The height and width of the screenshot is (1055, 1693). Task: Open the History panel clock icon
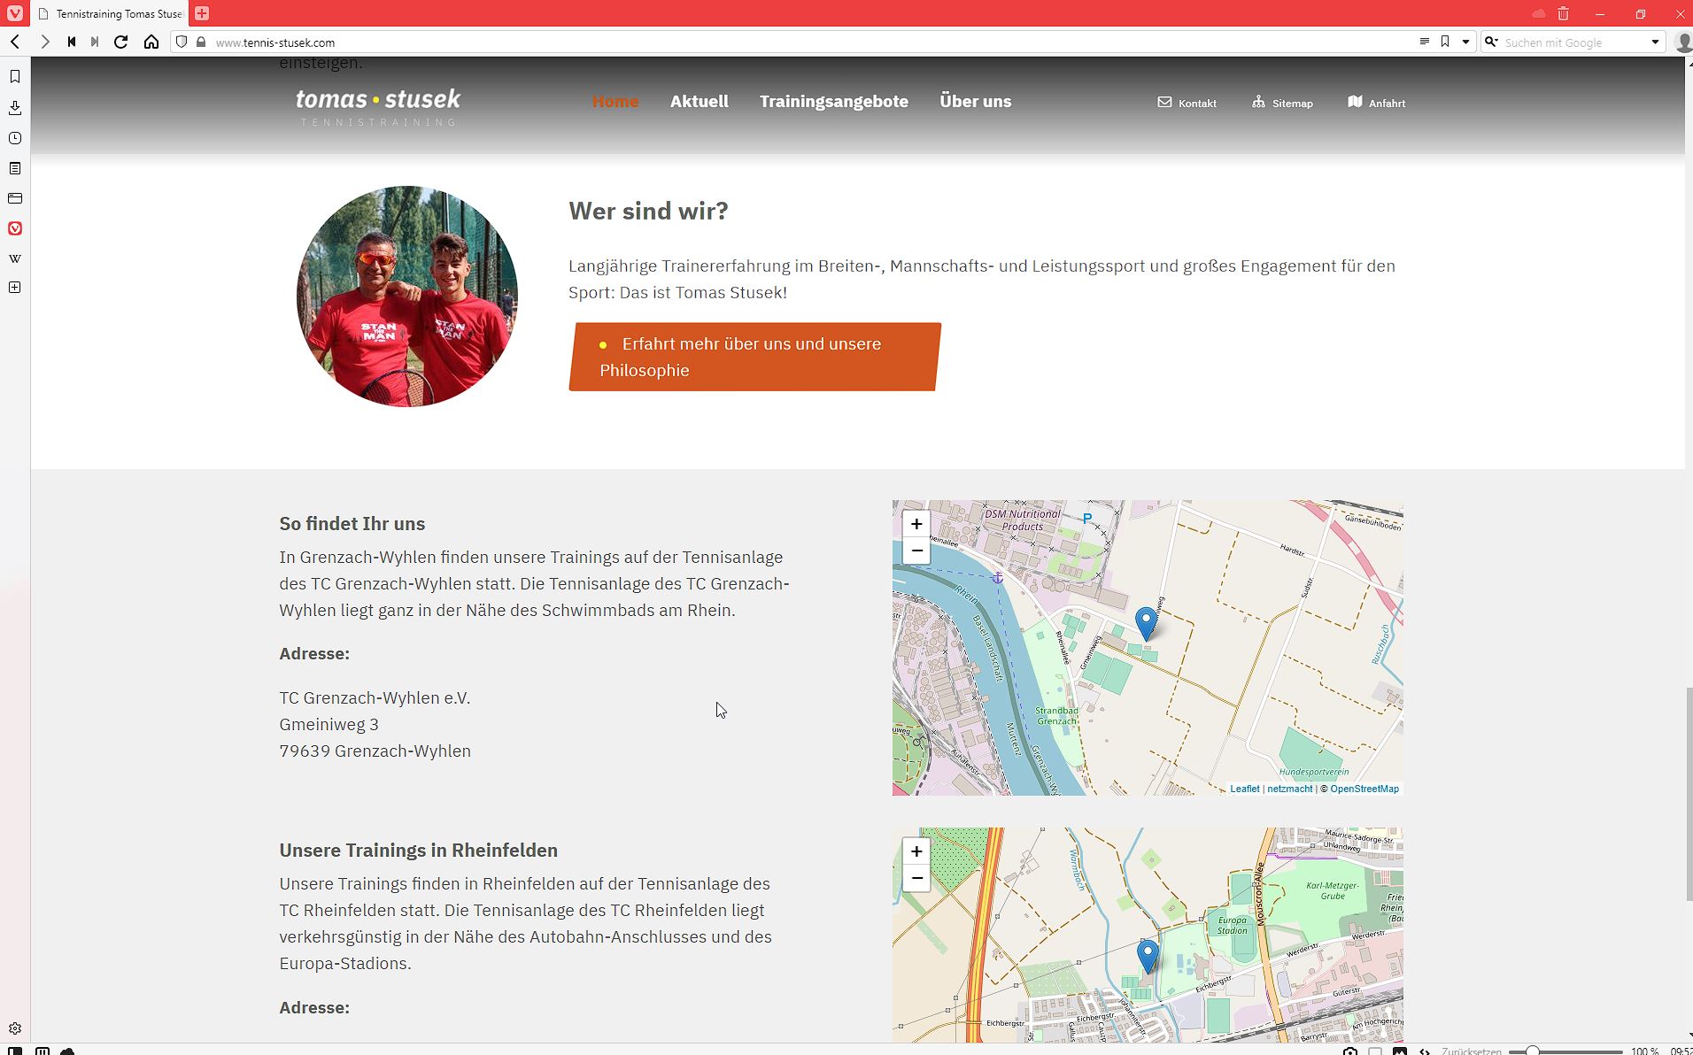coord(15,138)
